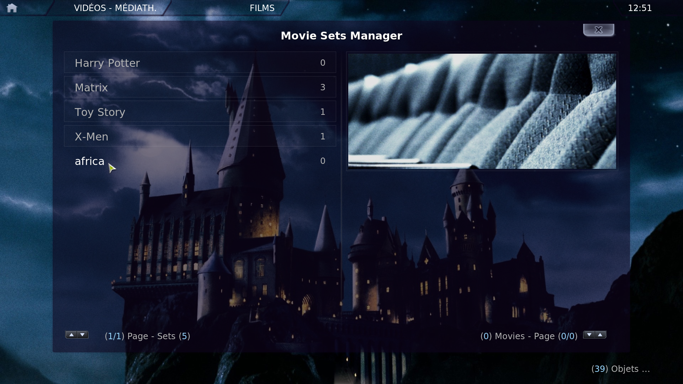Image resolution: width=683 pixels, height=384 pixels.
Task: Page up in the movies list
Action: (600, 335)
